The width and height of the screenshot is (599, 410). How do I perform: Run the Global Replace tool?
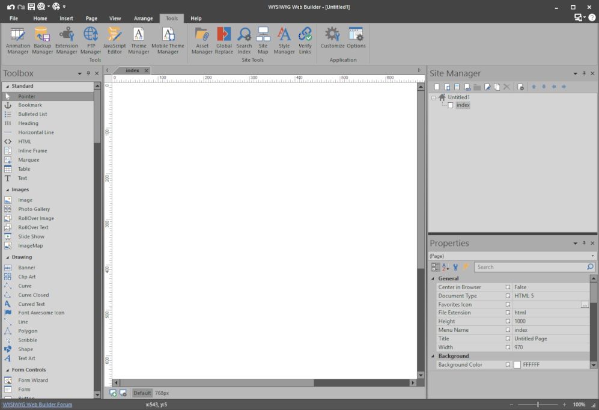(x=223, y=39)
